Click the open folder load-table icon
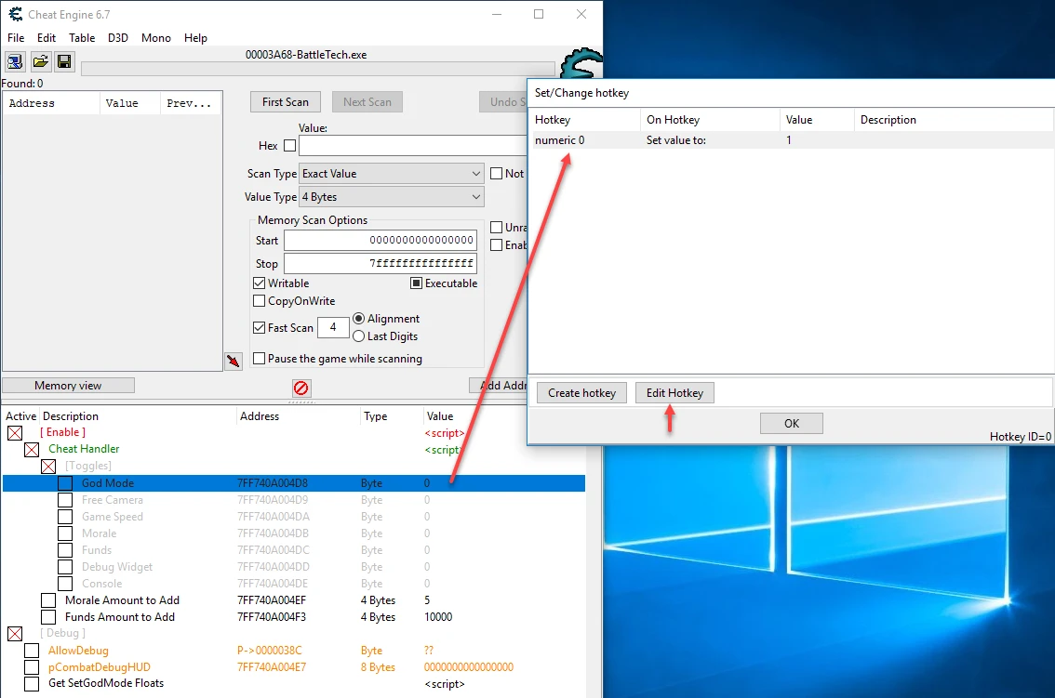This screenshot has height=698, width=1055. (40, 61)
